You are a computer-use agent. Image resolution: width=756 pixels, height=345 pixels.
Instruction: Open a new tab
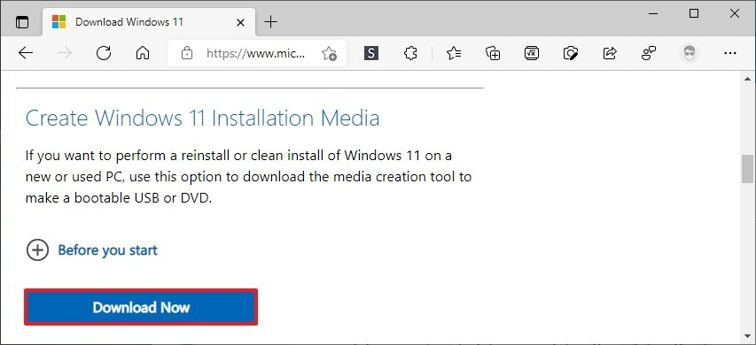point(271,21)
